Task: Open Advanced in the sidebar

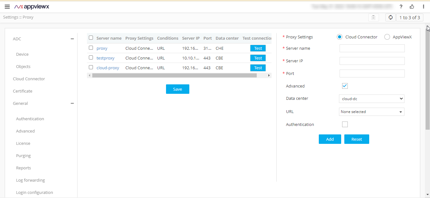Action: 26,131
